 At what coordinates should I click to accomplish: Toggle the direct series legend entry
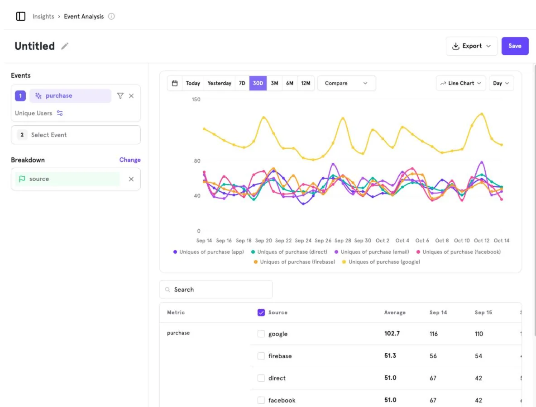click(x=289, y=252)
